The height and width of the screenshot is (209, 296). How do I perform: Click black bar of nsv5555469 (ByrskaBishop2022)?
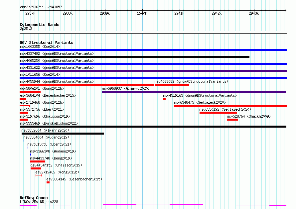coord(153,127)
